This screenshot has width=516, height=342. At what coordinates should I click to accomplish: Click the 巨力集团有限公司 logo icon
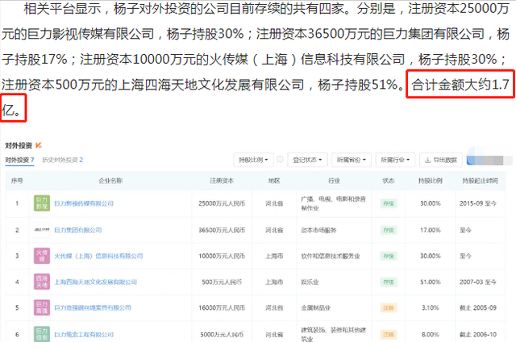(x=42, y=230)
